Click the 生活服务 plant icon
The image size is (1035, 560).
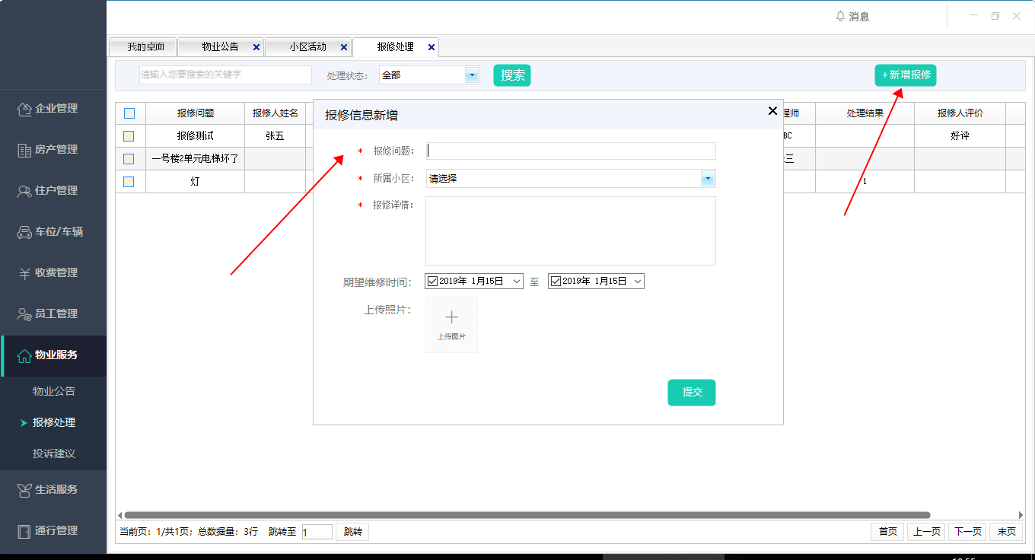point(24,490)
